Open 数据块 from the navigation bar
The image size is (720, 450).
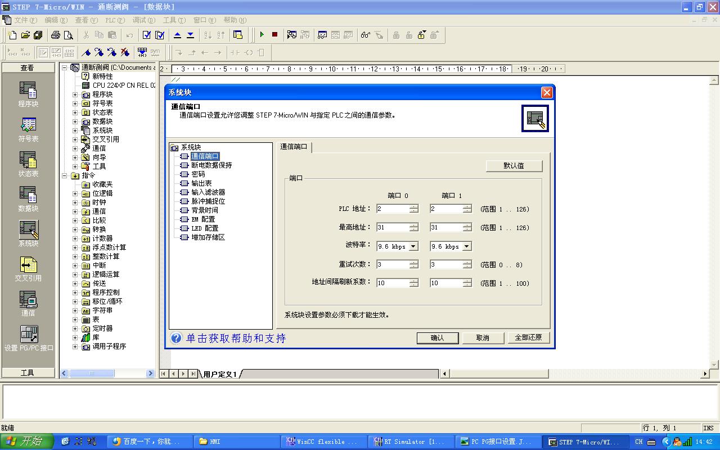(28, 199)
